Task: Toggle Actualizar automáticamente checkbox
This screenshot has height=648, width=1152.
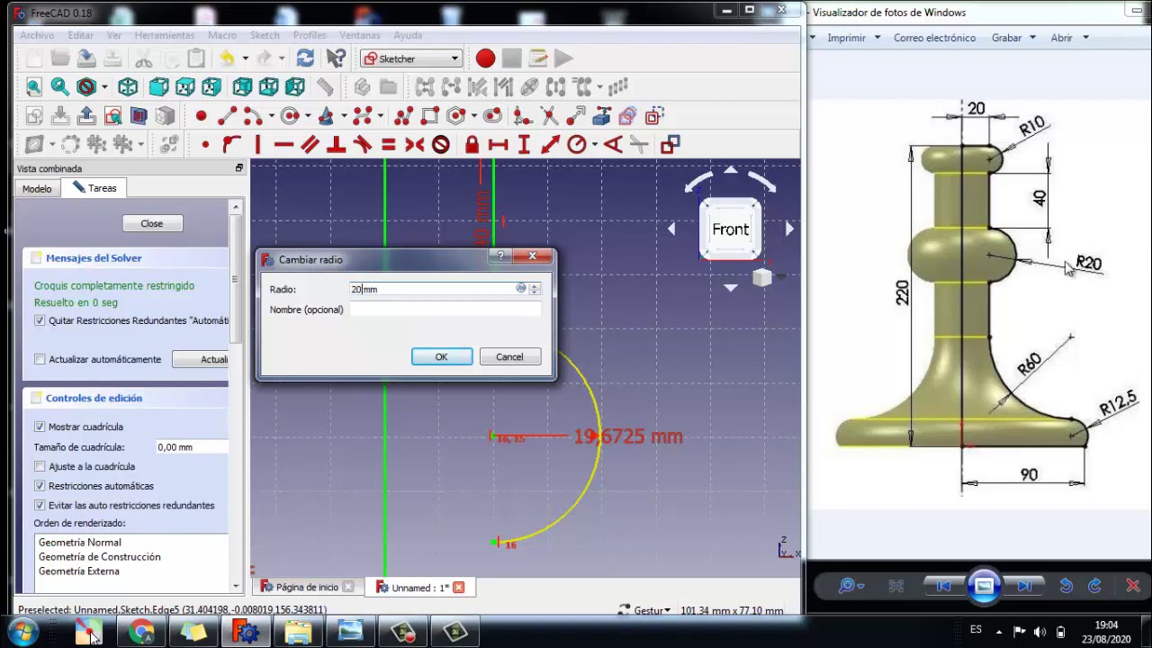Action: [40, 359]
